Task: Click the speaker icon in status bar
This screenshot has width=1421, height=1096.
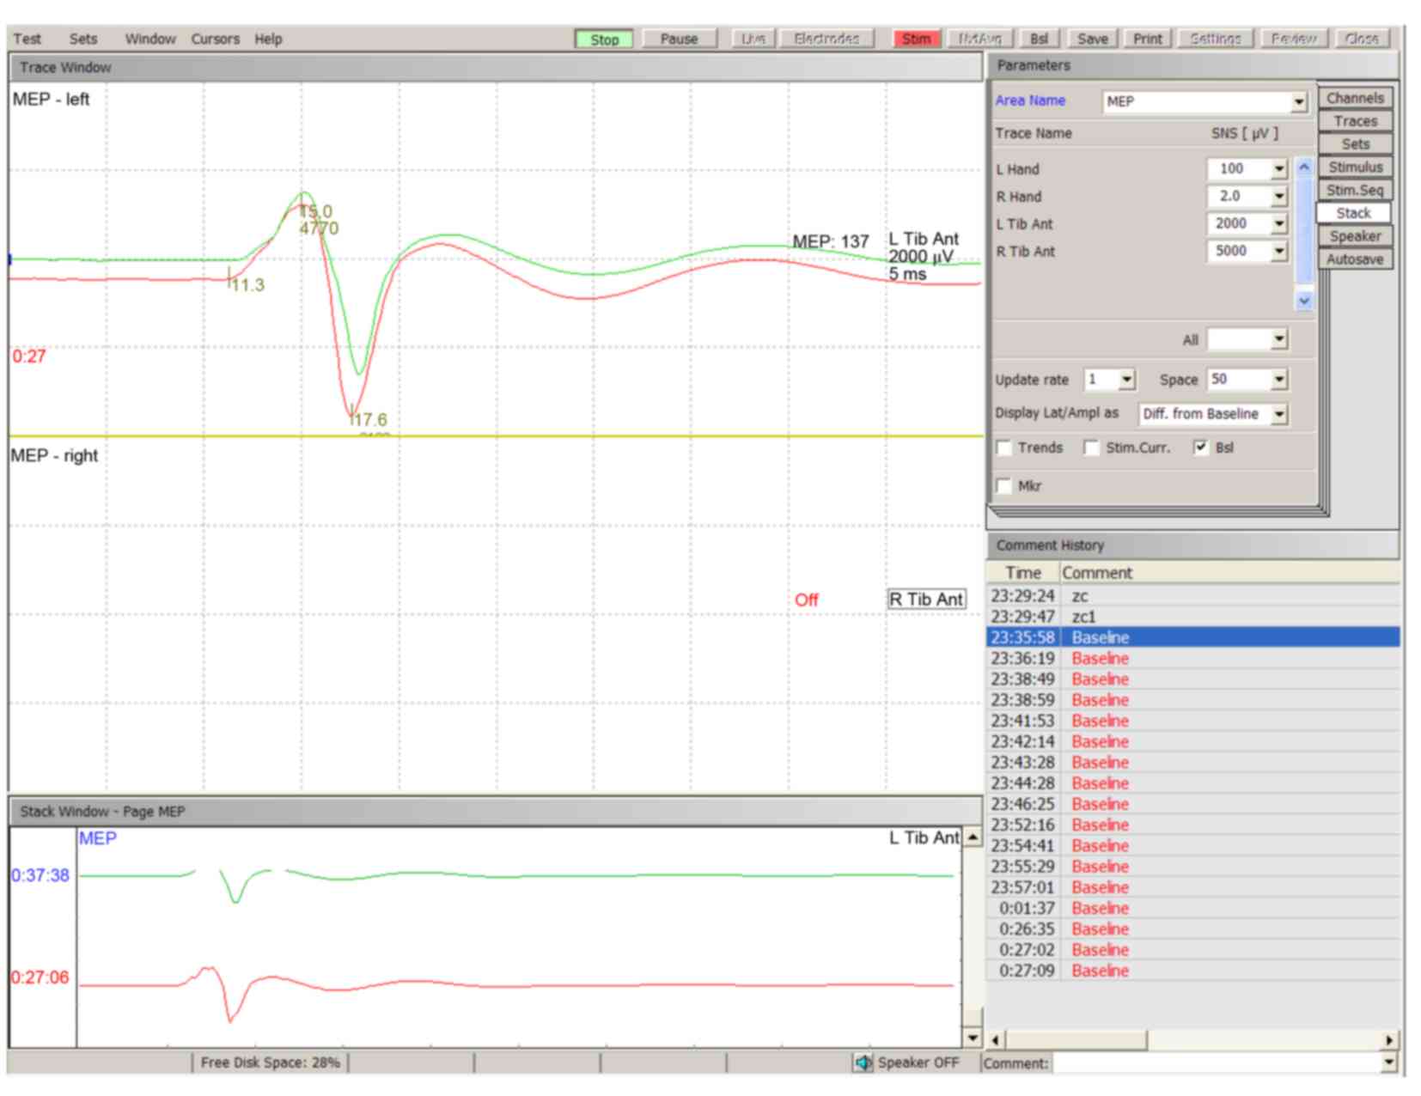Action: click(862, 1063)
